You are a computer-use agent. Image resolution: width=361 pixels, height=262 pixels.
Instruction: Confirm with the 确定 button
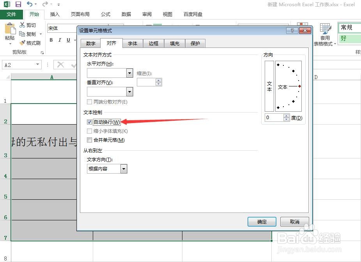pos(262,222)
